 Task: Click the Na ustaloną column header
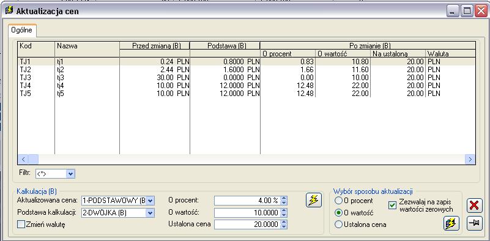click(398, 53)
